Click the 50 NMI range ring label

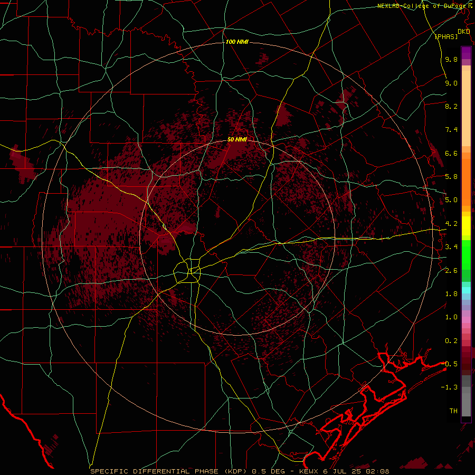point(237,139)
